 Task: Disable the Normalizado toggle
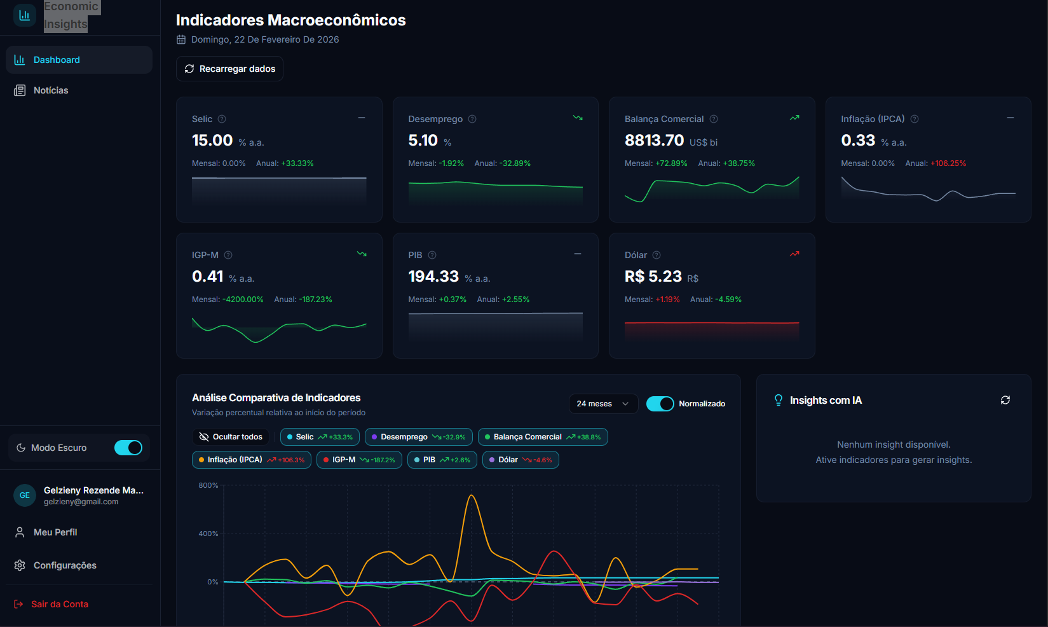coord(660,403)
